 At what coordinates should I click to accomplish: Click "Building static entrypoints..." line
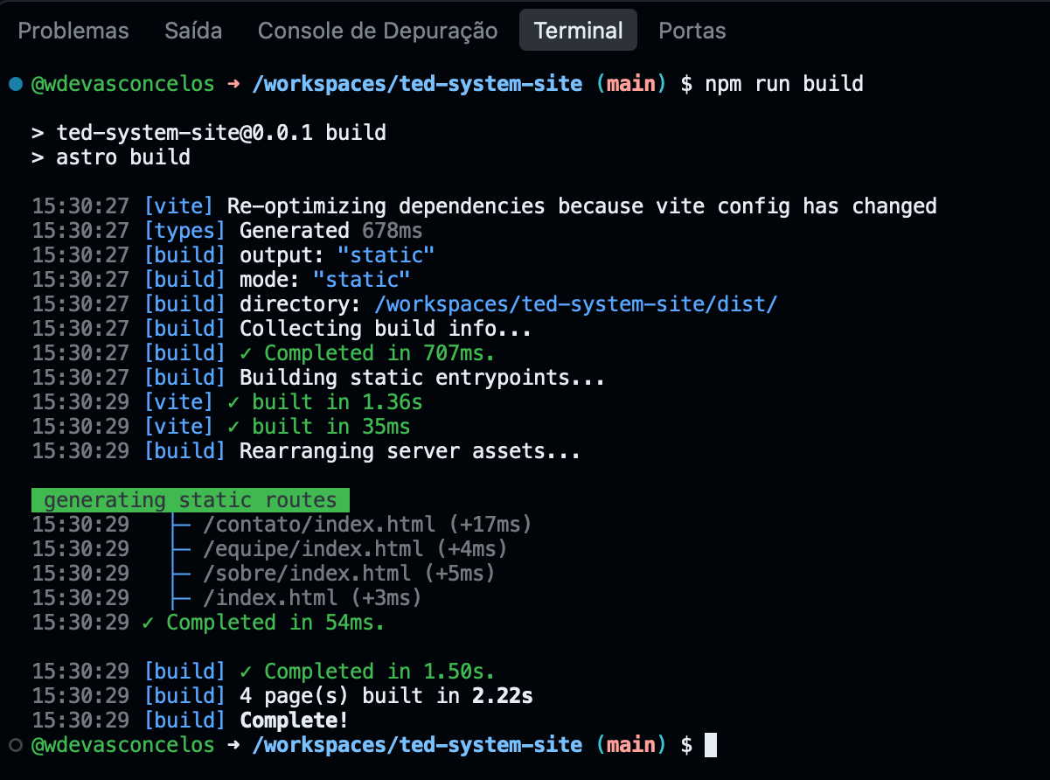[x=422, y=378]
